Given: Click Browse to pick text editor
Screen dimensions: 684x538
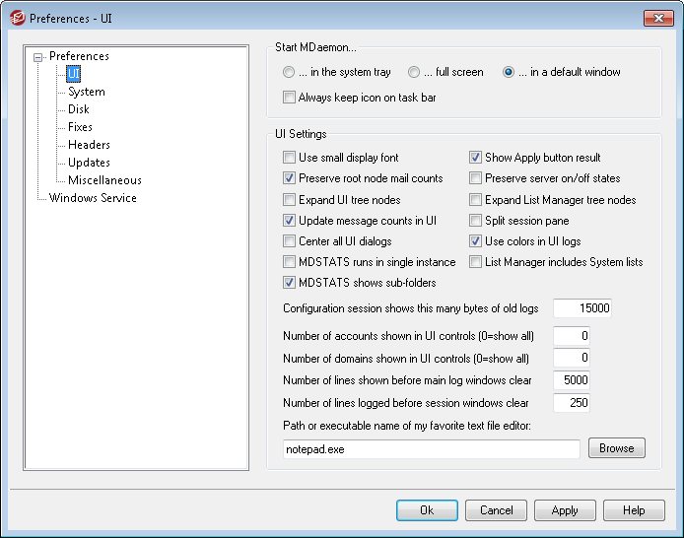Looking at the screenshot, I should point(616,448).
